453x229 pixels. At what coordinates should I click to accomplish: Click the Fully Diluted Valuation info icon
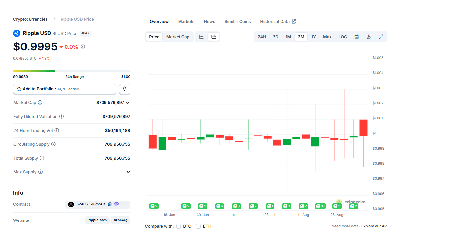(61, 117)
